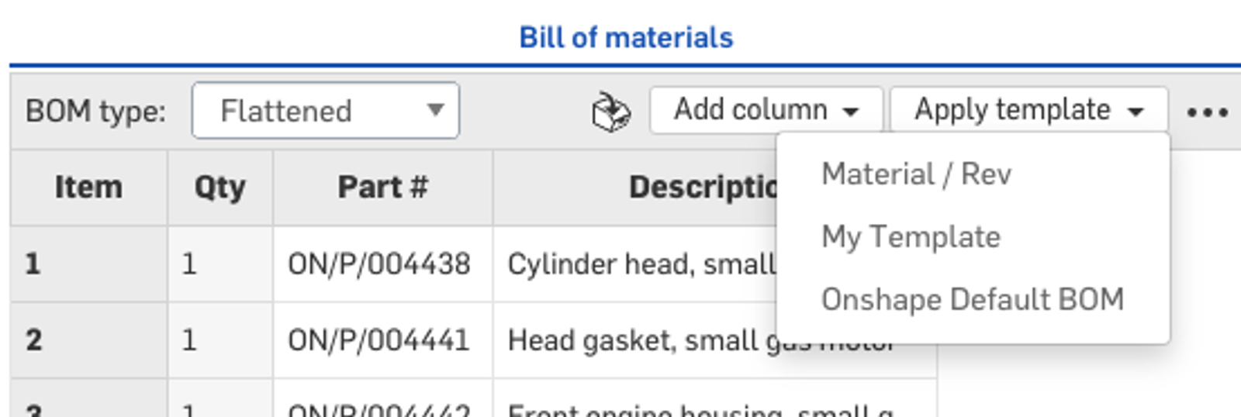Expand the Add column dropdown

766,110
